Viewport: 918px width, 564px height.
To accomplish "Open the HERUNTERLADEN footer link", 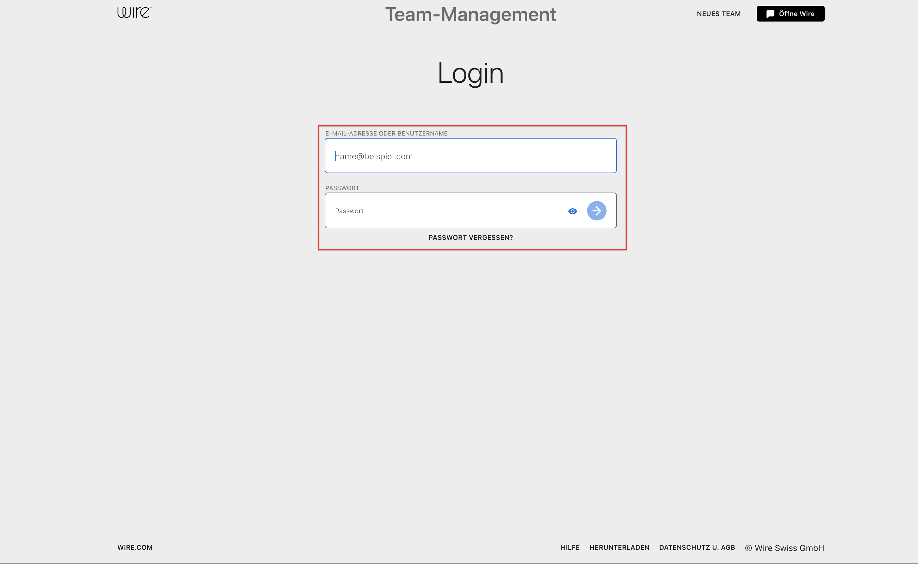I will tap(619, 547).
